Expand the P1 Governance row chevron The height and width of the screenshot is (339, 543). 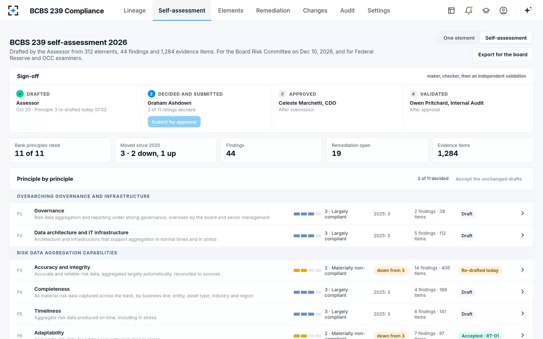tap(522, 213)
